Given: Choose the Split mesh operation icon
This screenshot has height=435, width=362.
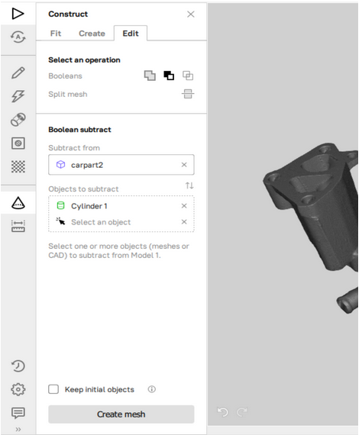Looking at the screenshot, I should [188, 94].
